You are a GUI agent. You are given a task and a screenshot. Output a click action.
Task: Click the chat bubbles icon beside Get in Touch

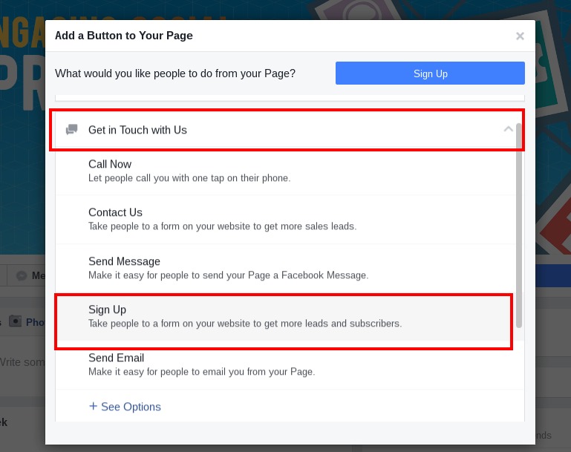[x=72, y=130]
